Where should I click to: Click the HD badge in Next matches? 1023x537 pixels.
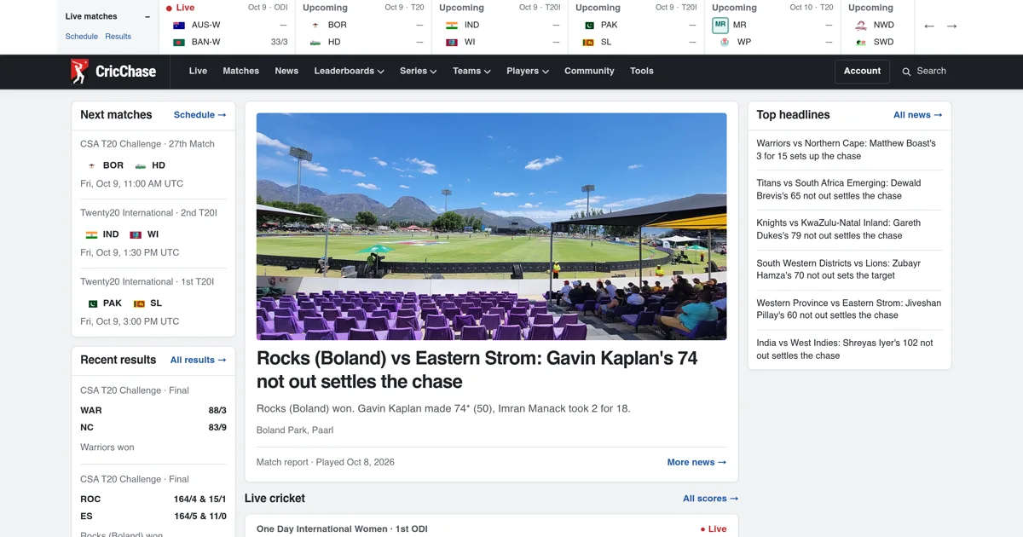pos(141,165)
